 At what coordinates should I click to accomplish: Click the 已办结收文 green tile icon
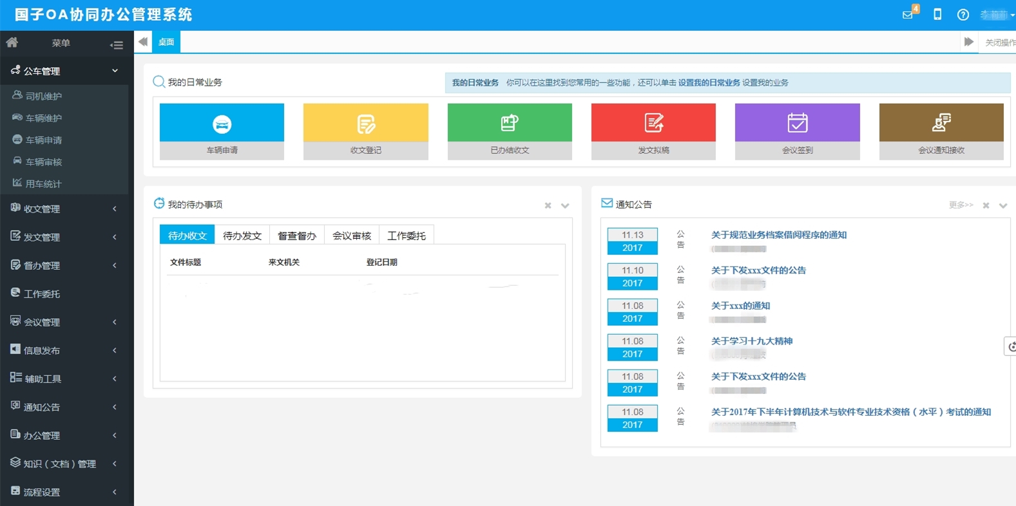click(x=510, y=123)
